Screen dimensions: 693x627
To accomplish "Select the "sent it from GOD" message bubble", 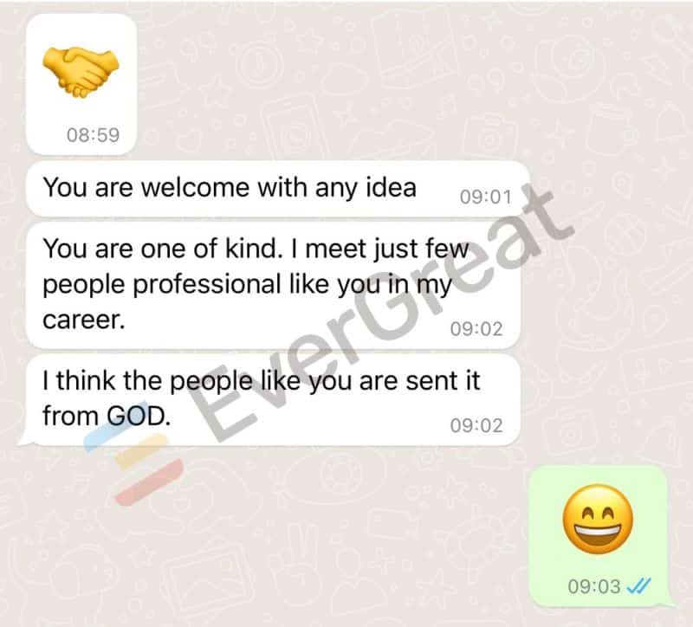I will click(273, 399).
